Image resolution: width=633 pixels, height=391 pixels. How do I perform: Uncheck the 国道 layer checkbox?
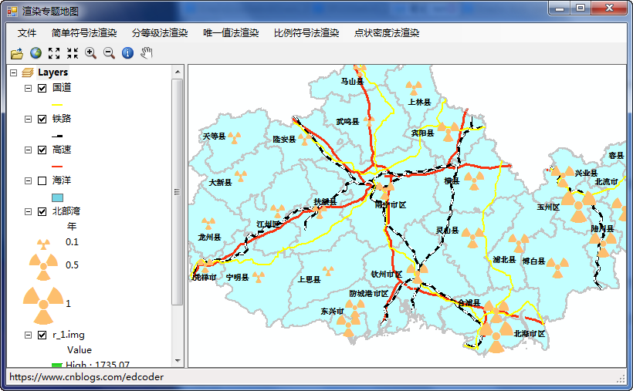coord(42,89)
